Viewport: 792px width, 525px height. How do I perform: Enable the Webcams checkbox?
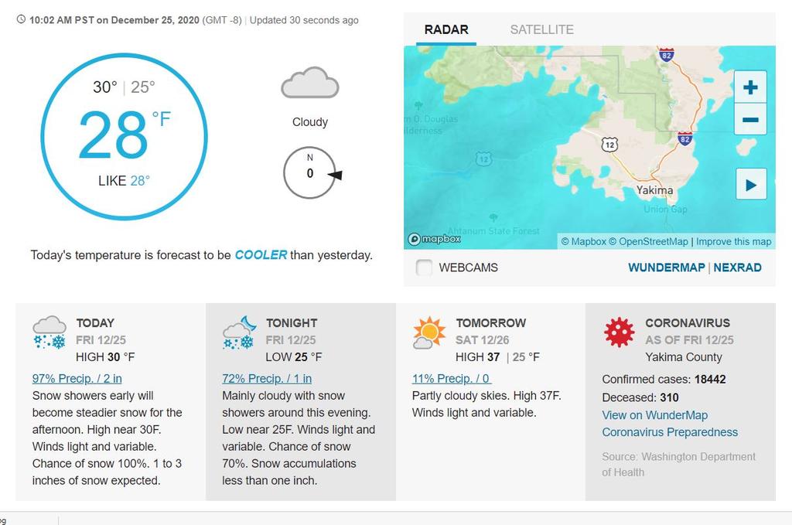(x=424, y=268)
